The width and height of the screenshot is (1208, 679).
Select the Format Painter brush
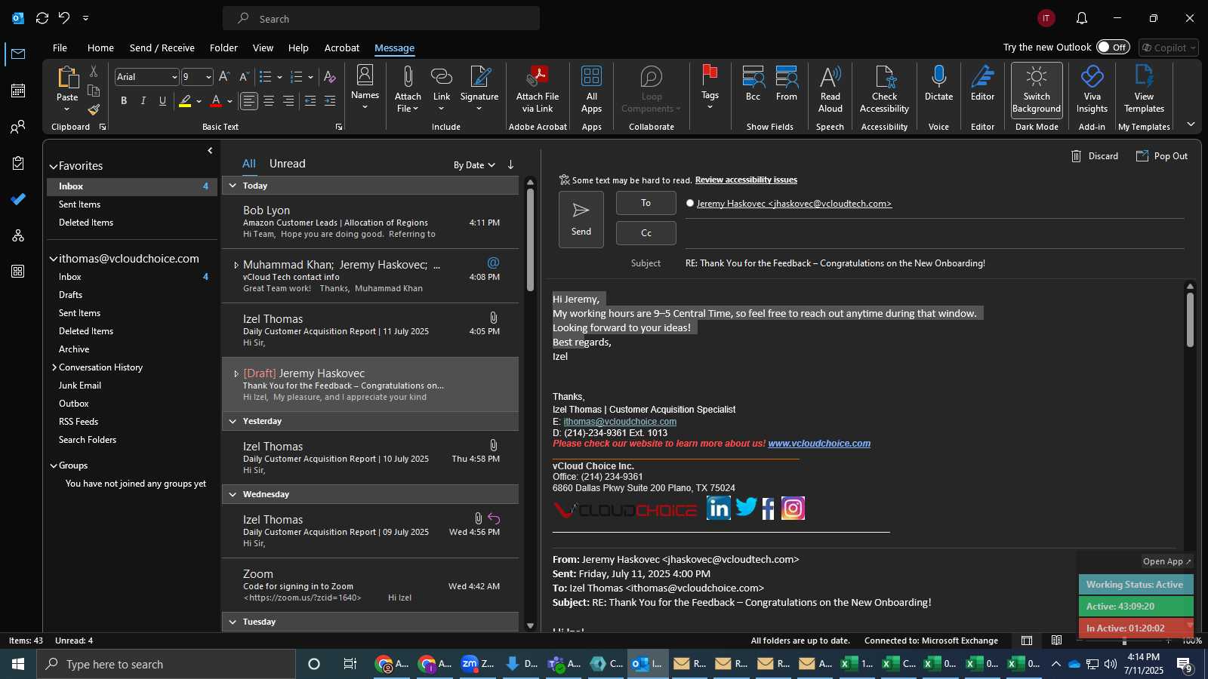[94, 109]
